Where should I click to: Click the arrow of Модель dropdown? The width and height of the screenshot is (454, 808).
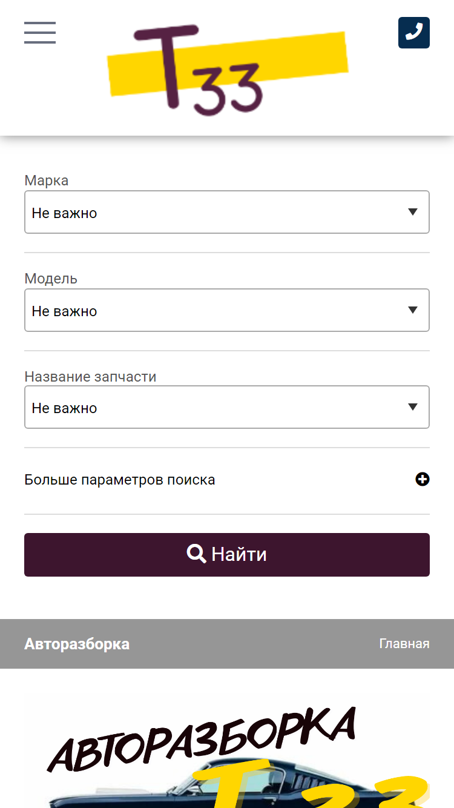[413, 310]
